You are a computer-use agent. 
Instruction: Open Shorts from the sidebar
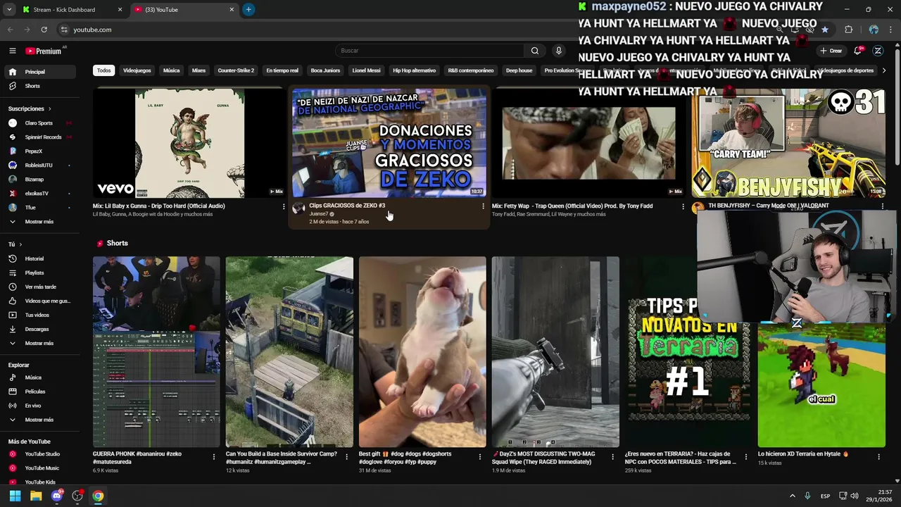click(41, 86)
